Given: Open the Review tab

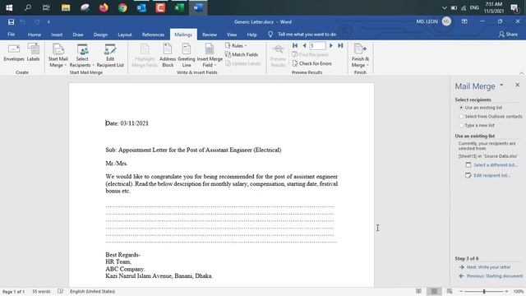Looking at the screenshot, I should coord(210,35).
